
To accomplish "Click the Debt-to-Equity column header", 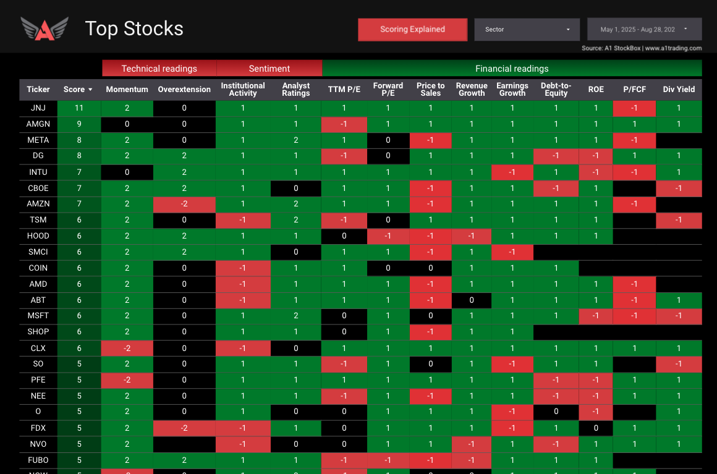I will point(556,89).
